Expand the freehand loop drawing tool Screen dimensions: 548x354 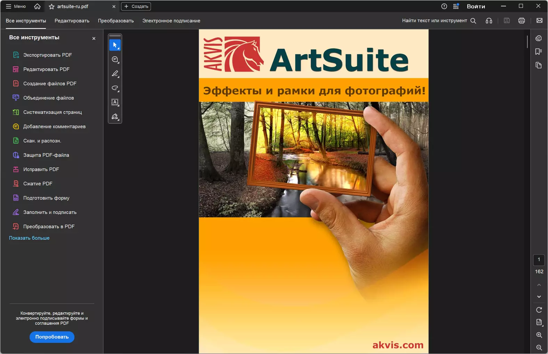115,88
